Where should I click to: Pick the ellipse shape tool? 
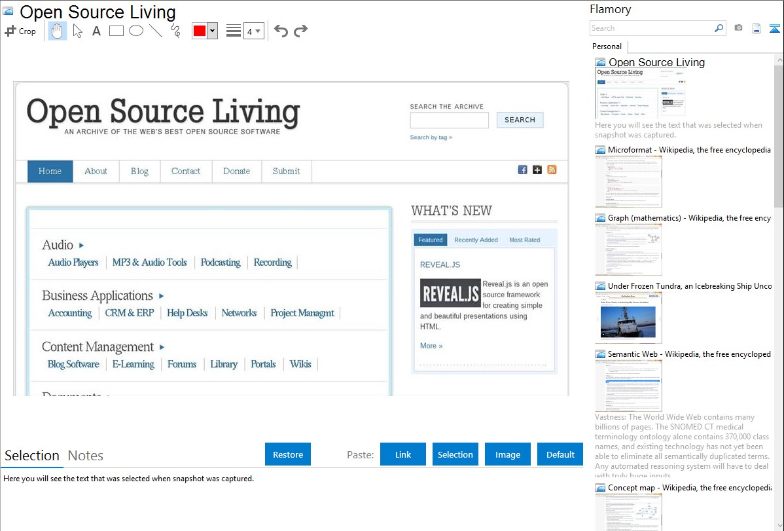pos(136,31)
